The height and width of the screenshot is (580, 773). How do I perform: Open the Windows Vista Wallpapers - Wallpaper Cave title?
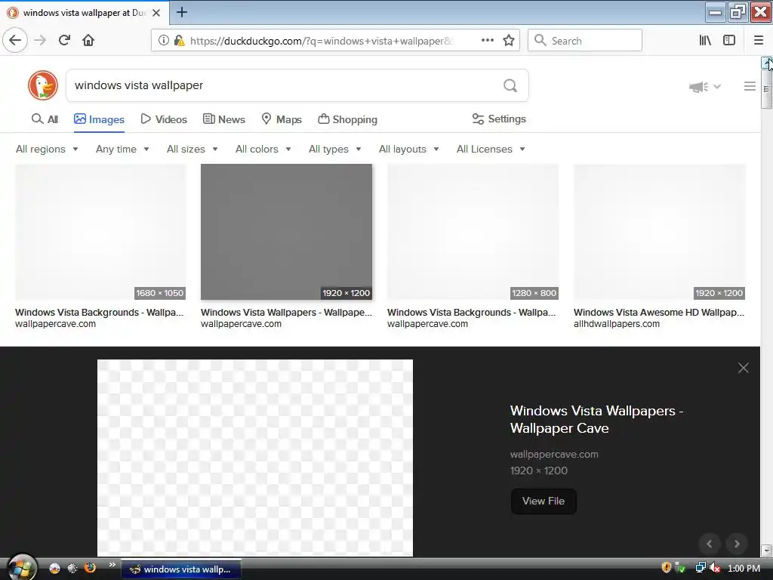pyautogui.click(x=596, y=419)
